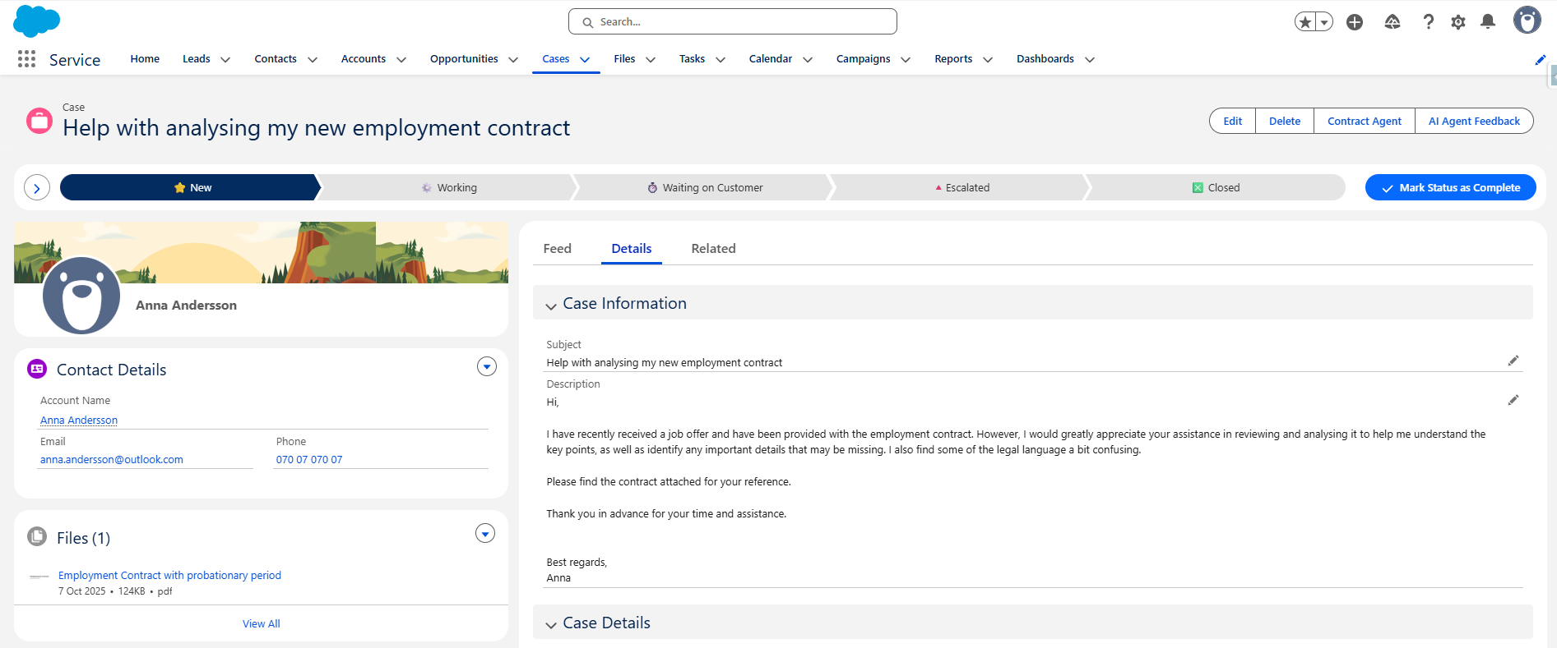
Task: Collapse the Case Information section
Action: 551,305
